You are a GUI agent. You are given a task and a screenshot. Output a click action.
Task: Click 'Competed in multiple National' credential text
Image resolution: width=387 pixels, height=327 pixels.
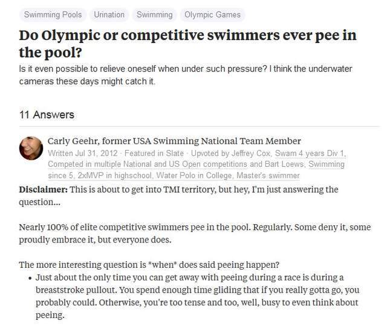point(148,164)
